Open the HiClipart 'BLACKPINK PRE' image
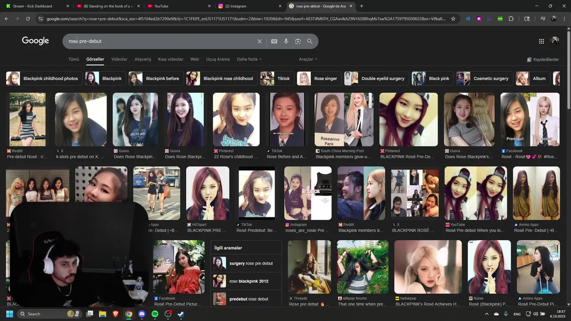Image resolution: width=571 pixels, height=321 pixels. click(207, 193)
